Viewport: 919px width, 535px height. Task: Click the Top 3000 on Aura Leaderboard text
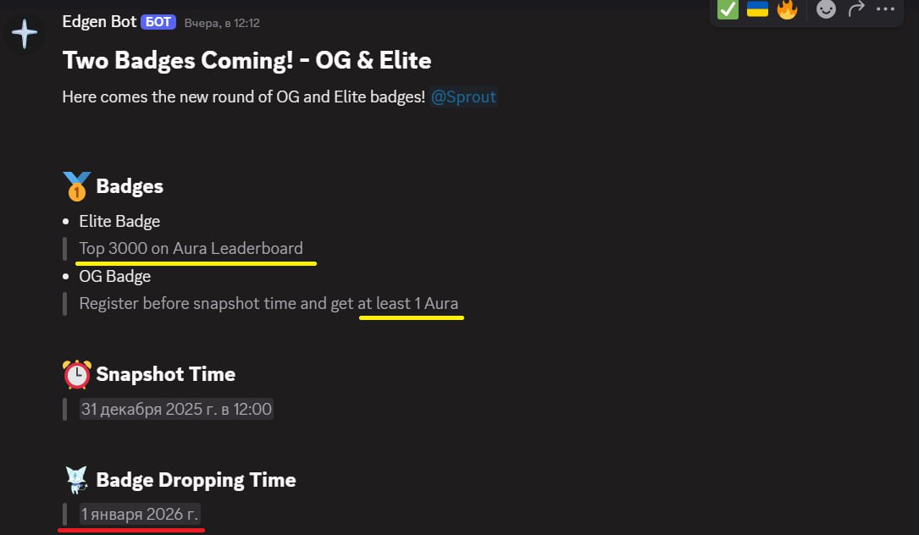[191, 249]
